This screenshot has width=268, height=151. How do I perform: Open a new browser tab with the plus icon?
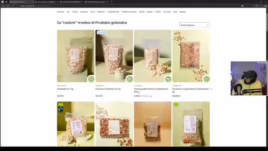pos(112,2)
